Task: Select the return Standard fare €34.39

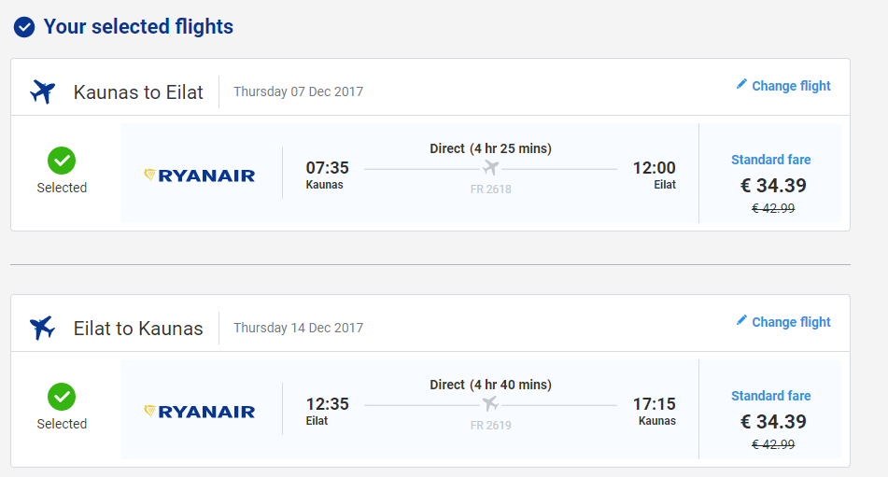Action: pos(771,420)
